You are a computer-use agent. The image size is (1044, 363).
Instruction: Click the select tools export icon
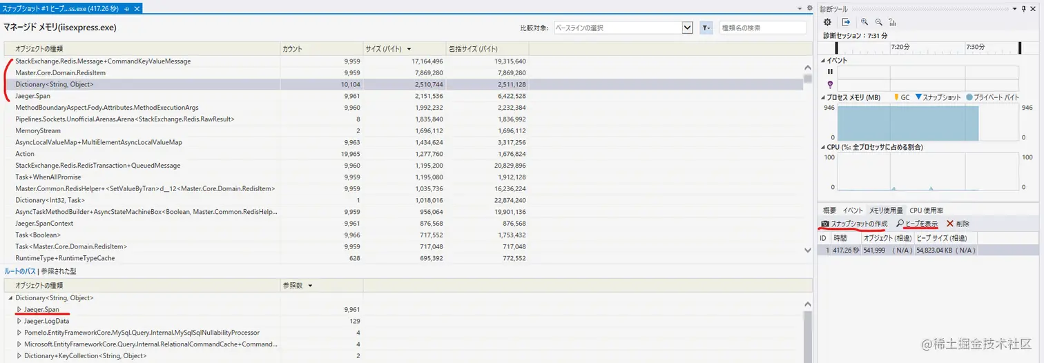(846, 22)
